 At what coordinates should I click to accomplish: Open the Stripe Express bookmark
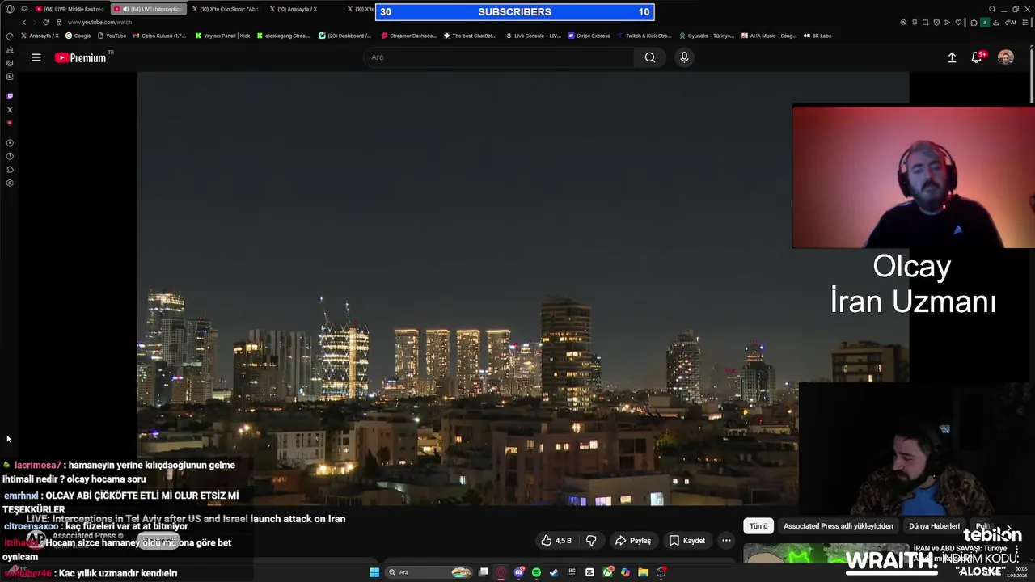[589, 36]
